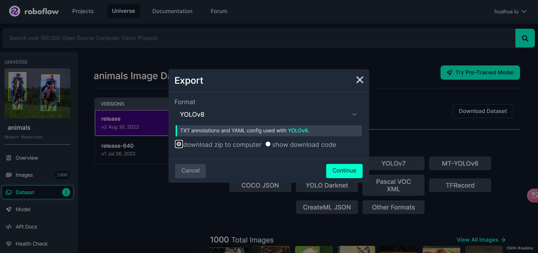Select show download code option
The width and height of the screenshot is (538, 253).
pos(268,144)
